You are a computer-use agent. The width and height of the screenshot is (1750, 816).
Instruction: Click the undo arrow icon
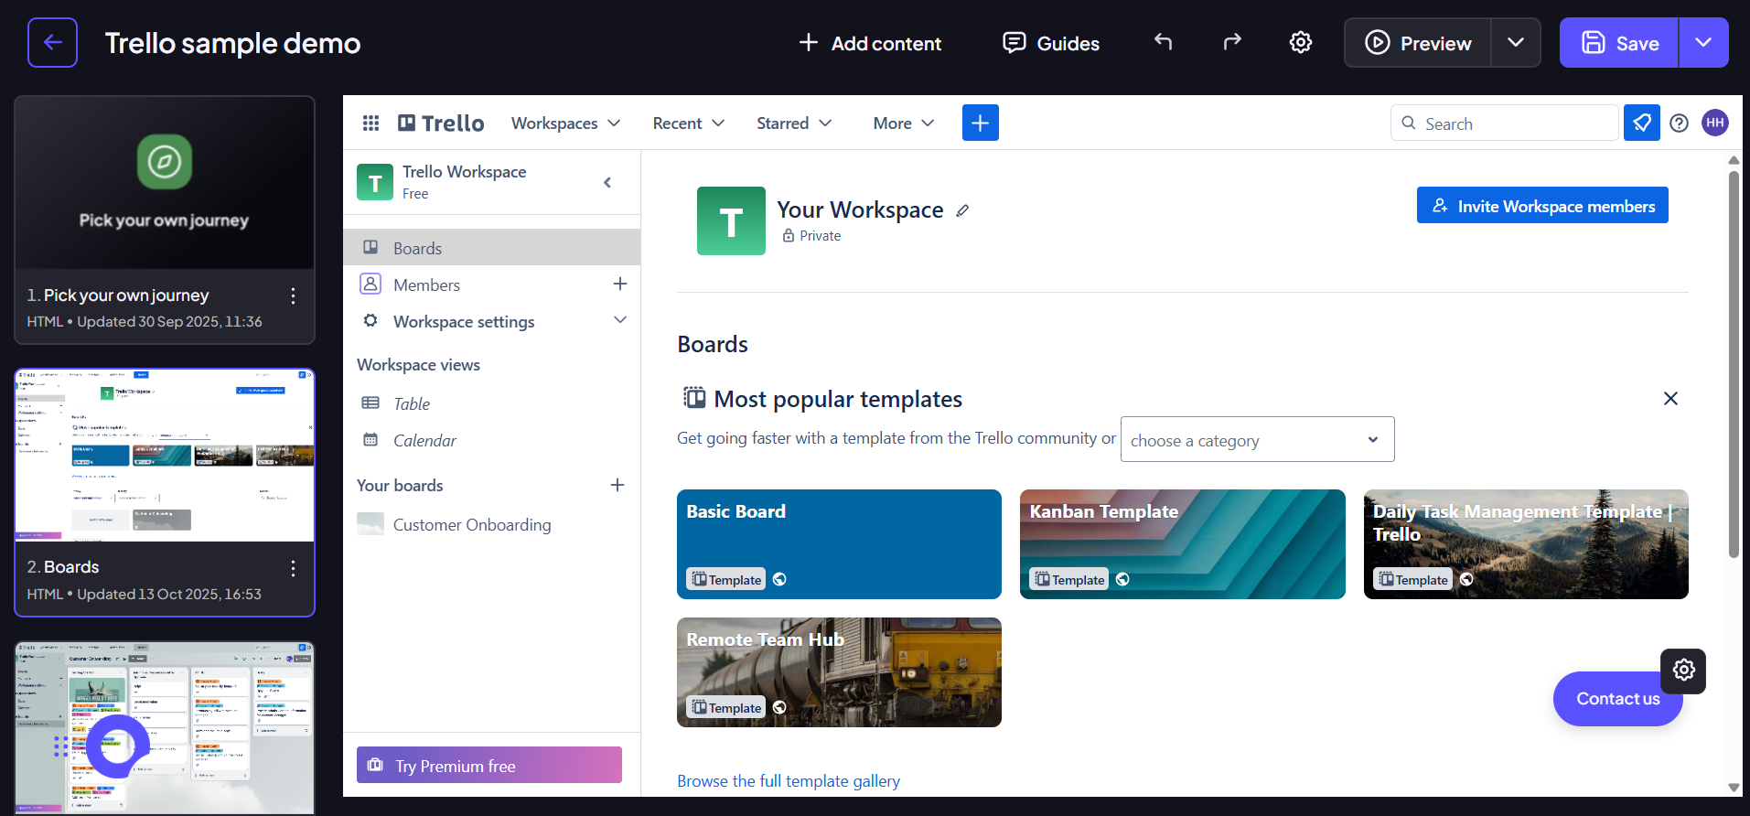pyautogui.click(x=1163, y=42)
